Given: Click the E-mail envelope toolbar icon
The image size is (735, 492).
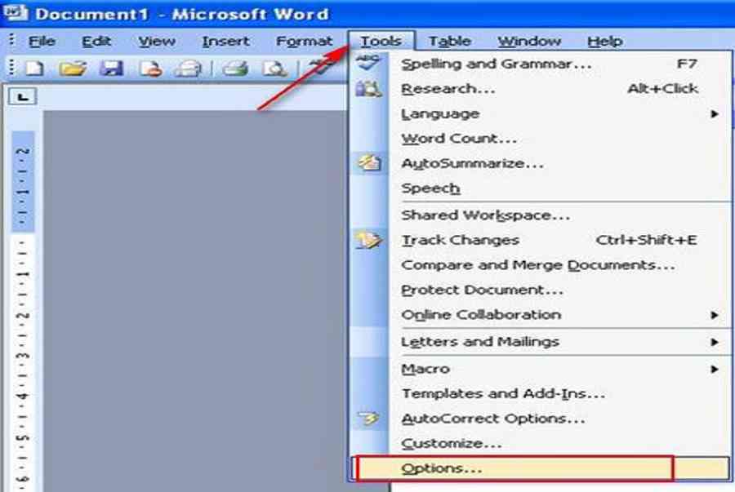Looking at the screenshot, I should coord(188,69).
